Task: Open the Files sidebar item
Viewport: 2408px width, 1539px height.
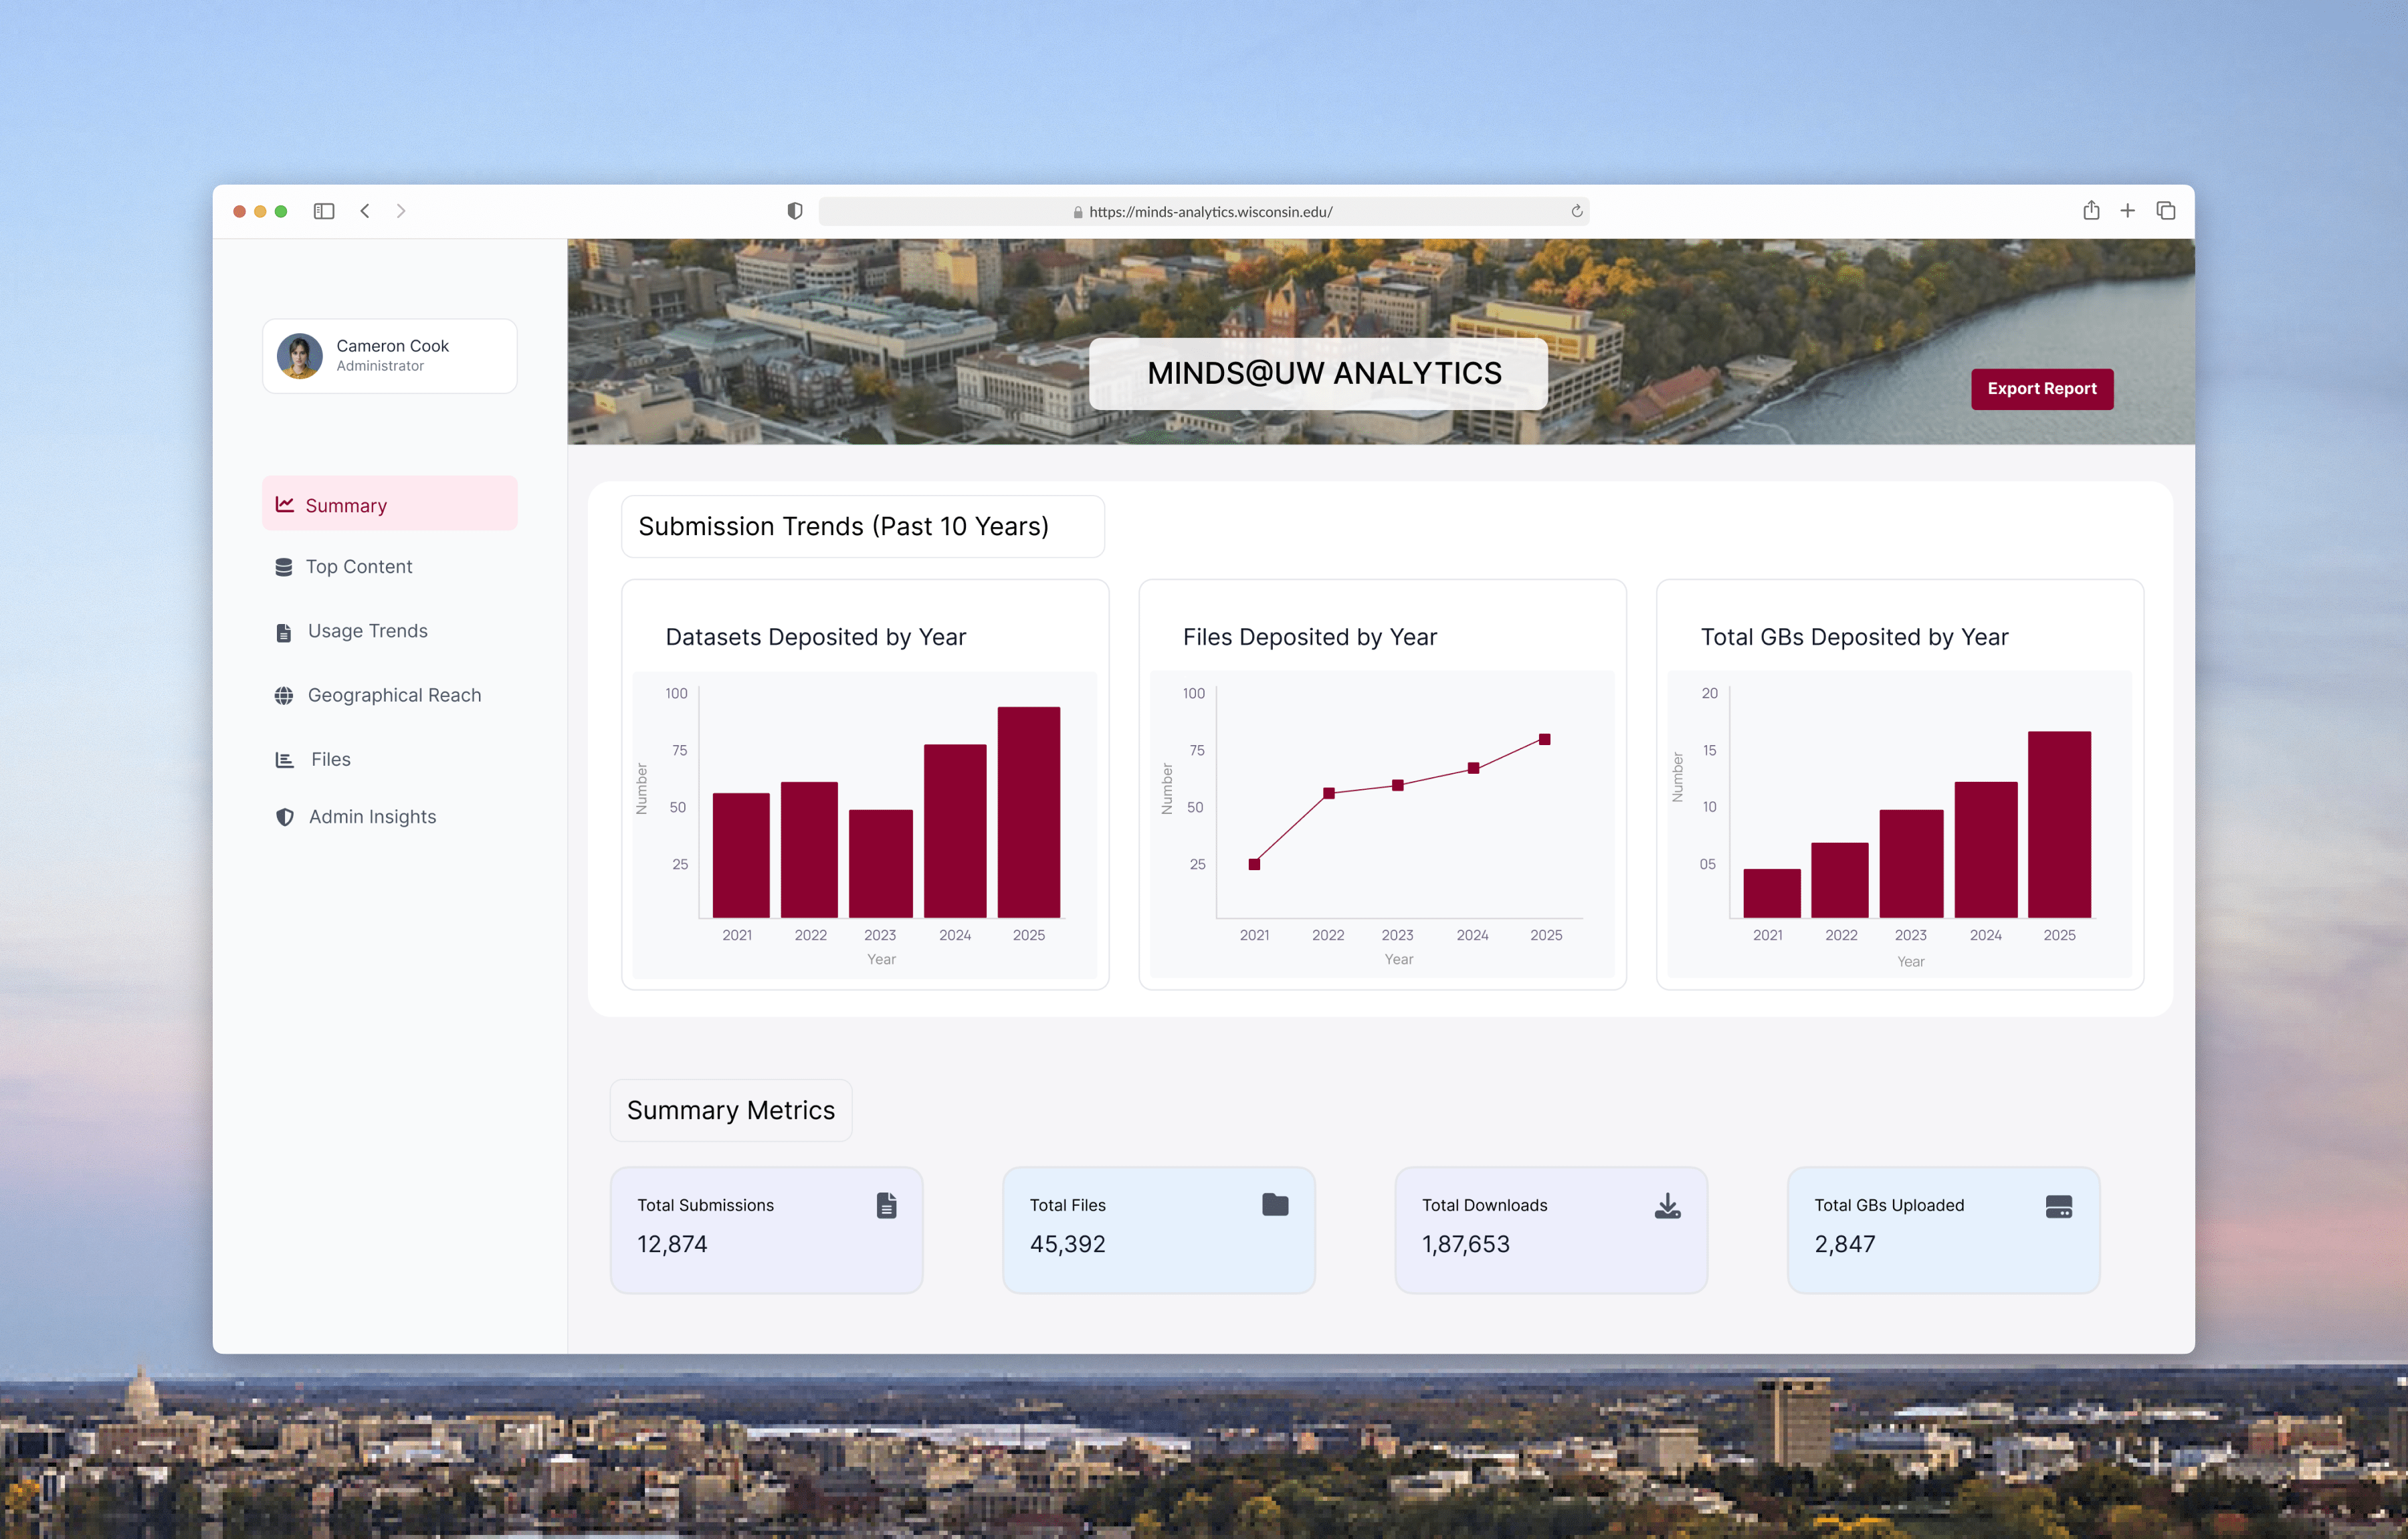Action: pos(330,759)
